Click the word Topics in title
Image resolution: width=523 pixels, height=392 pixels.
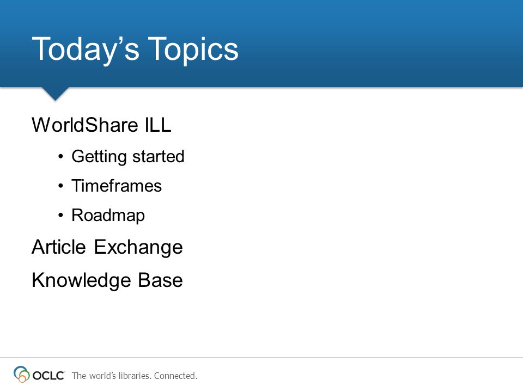pos(193,50)
